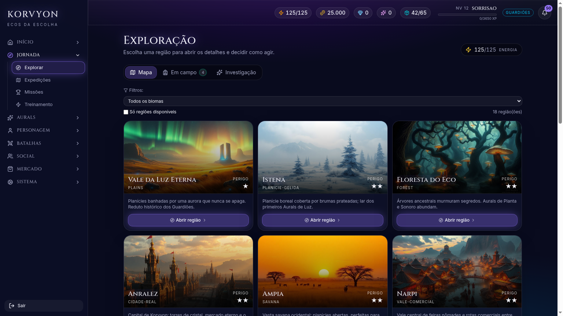This screenshot has height=316, width=563.
Task: Expand the Personagem menu chevron
Action: [x=78, y=131]
